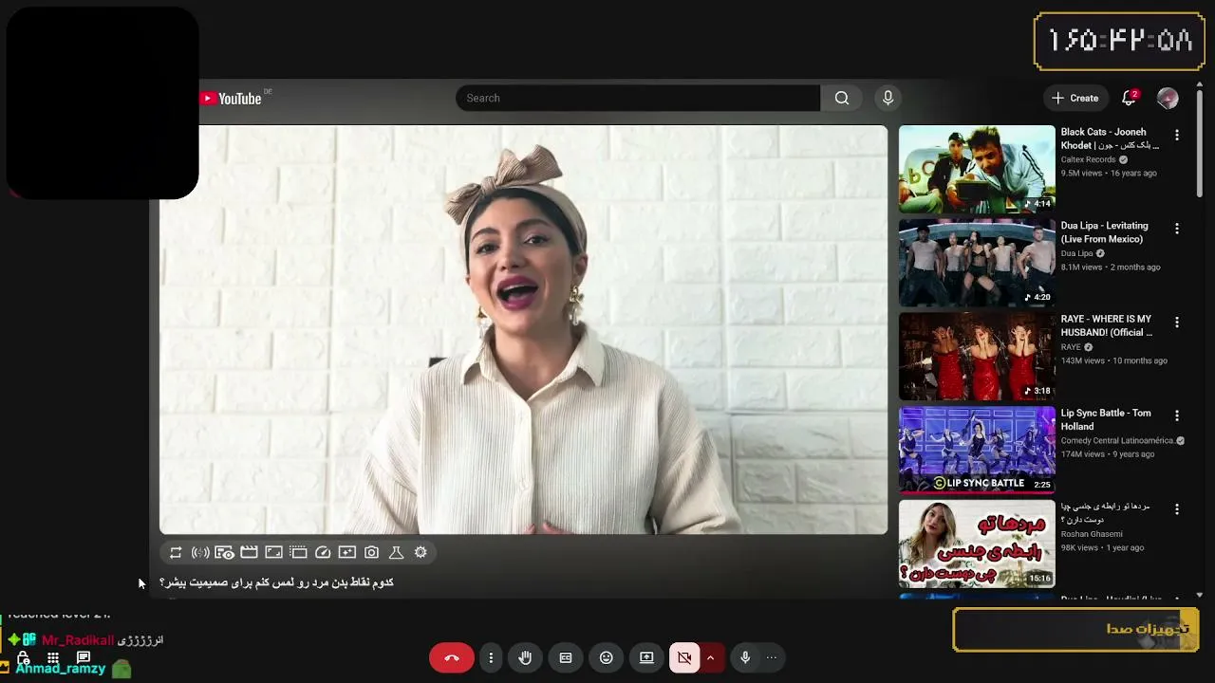The width and height of the screenshot is (1215, 683).
Task: Click the title 'Black Cats - Jooneh Khodet'
Action: (1110, 138)
